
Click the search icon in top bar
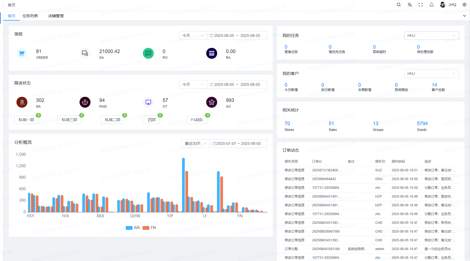coord(399,5)
